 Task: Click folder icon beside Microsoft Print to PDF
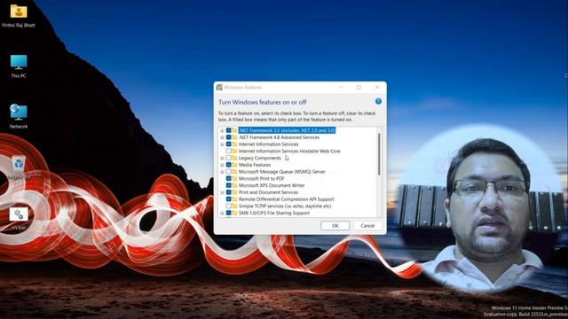pos(234,178)
